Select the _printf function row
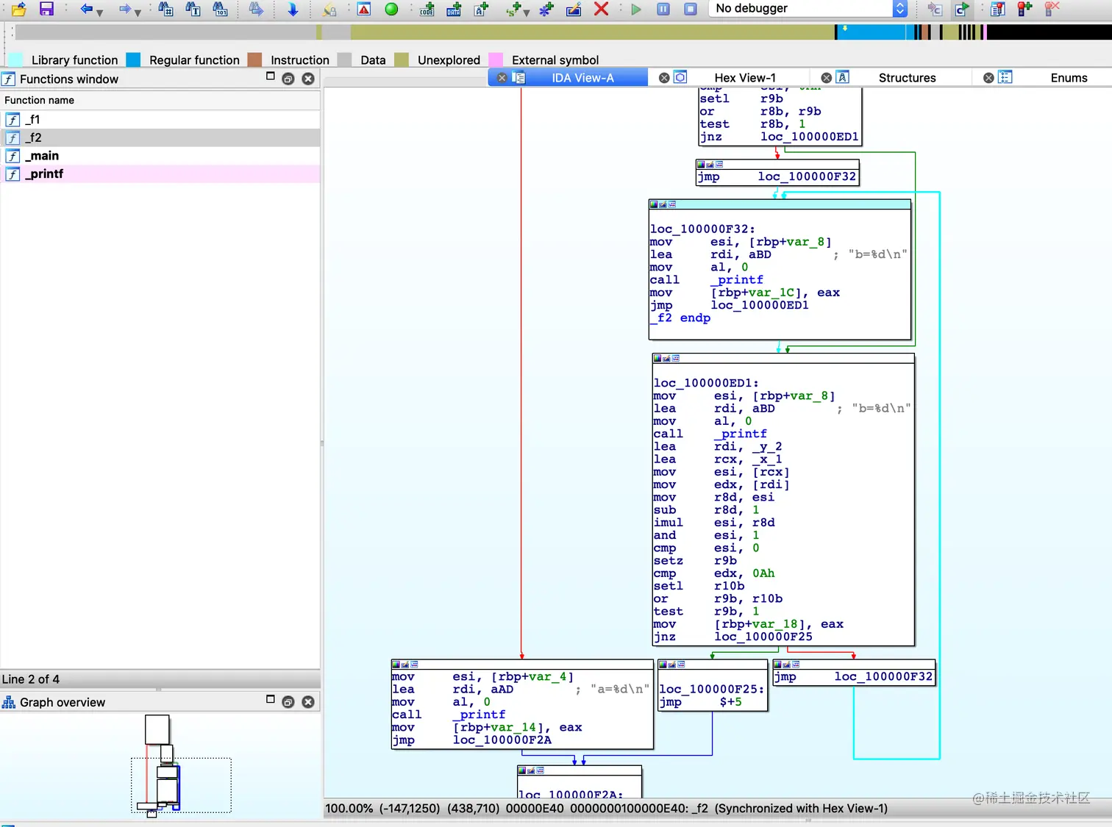 click(160, 174)
